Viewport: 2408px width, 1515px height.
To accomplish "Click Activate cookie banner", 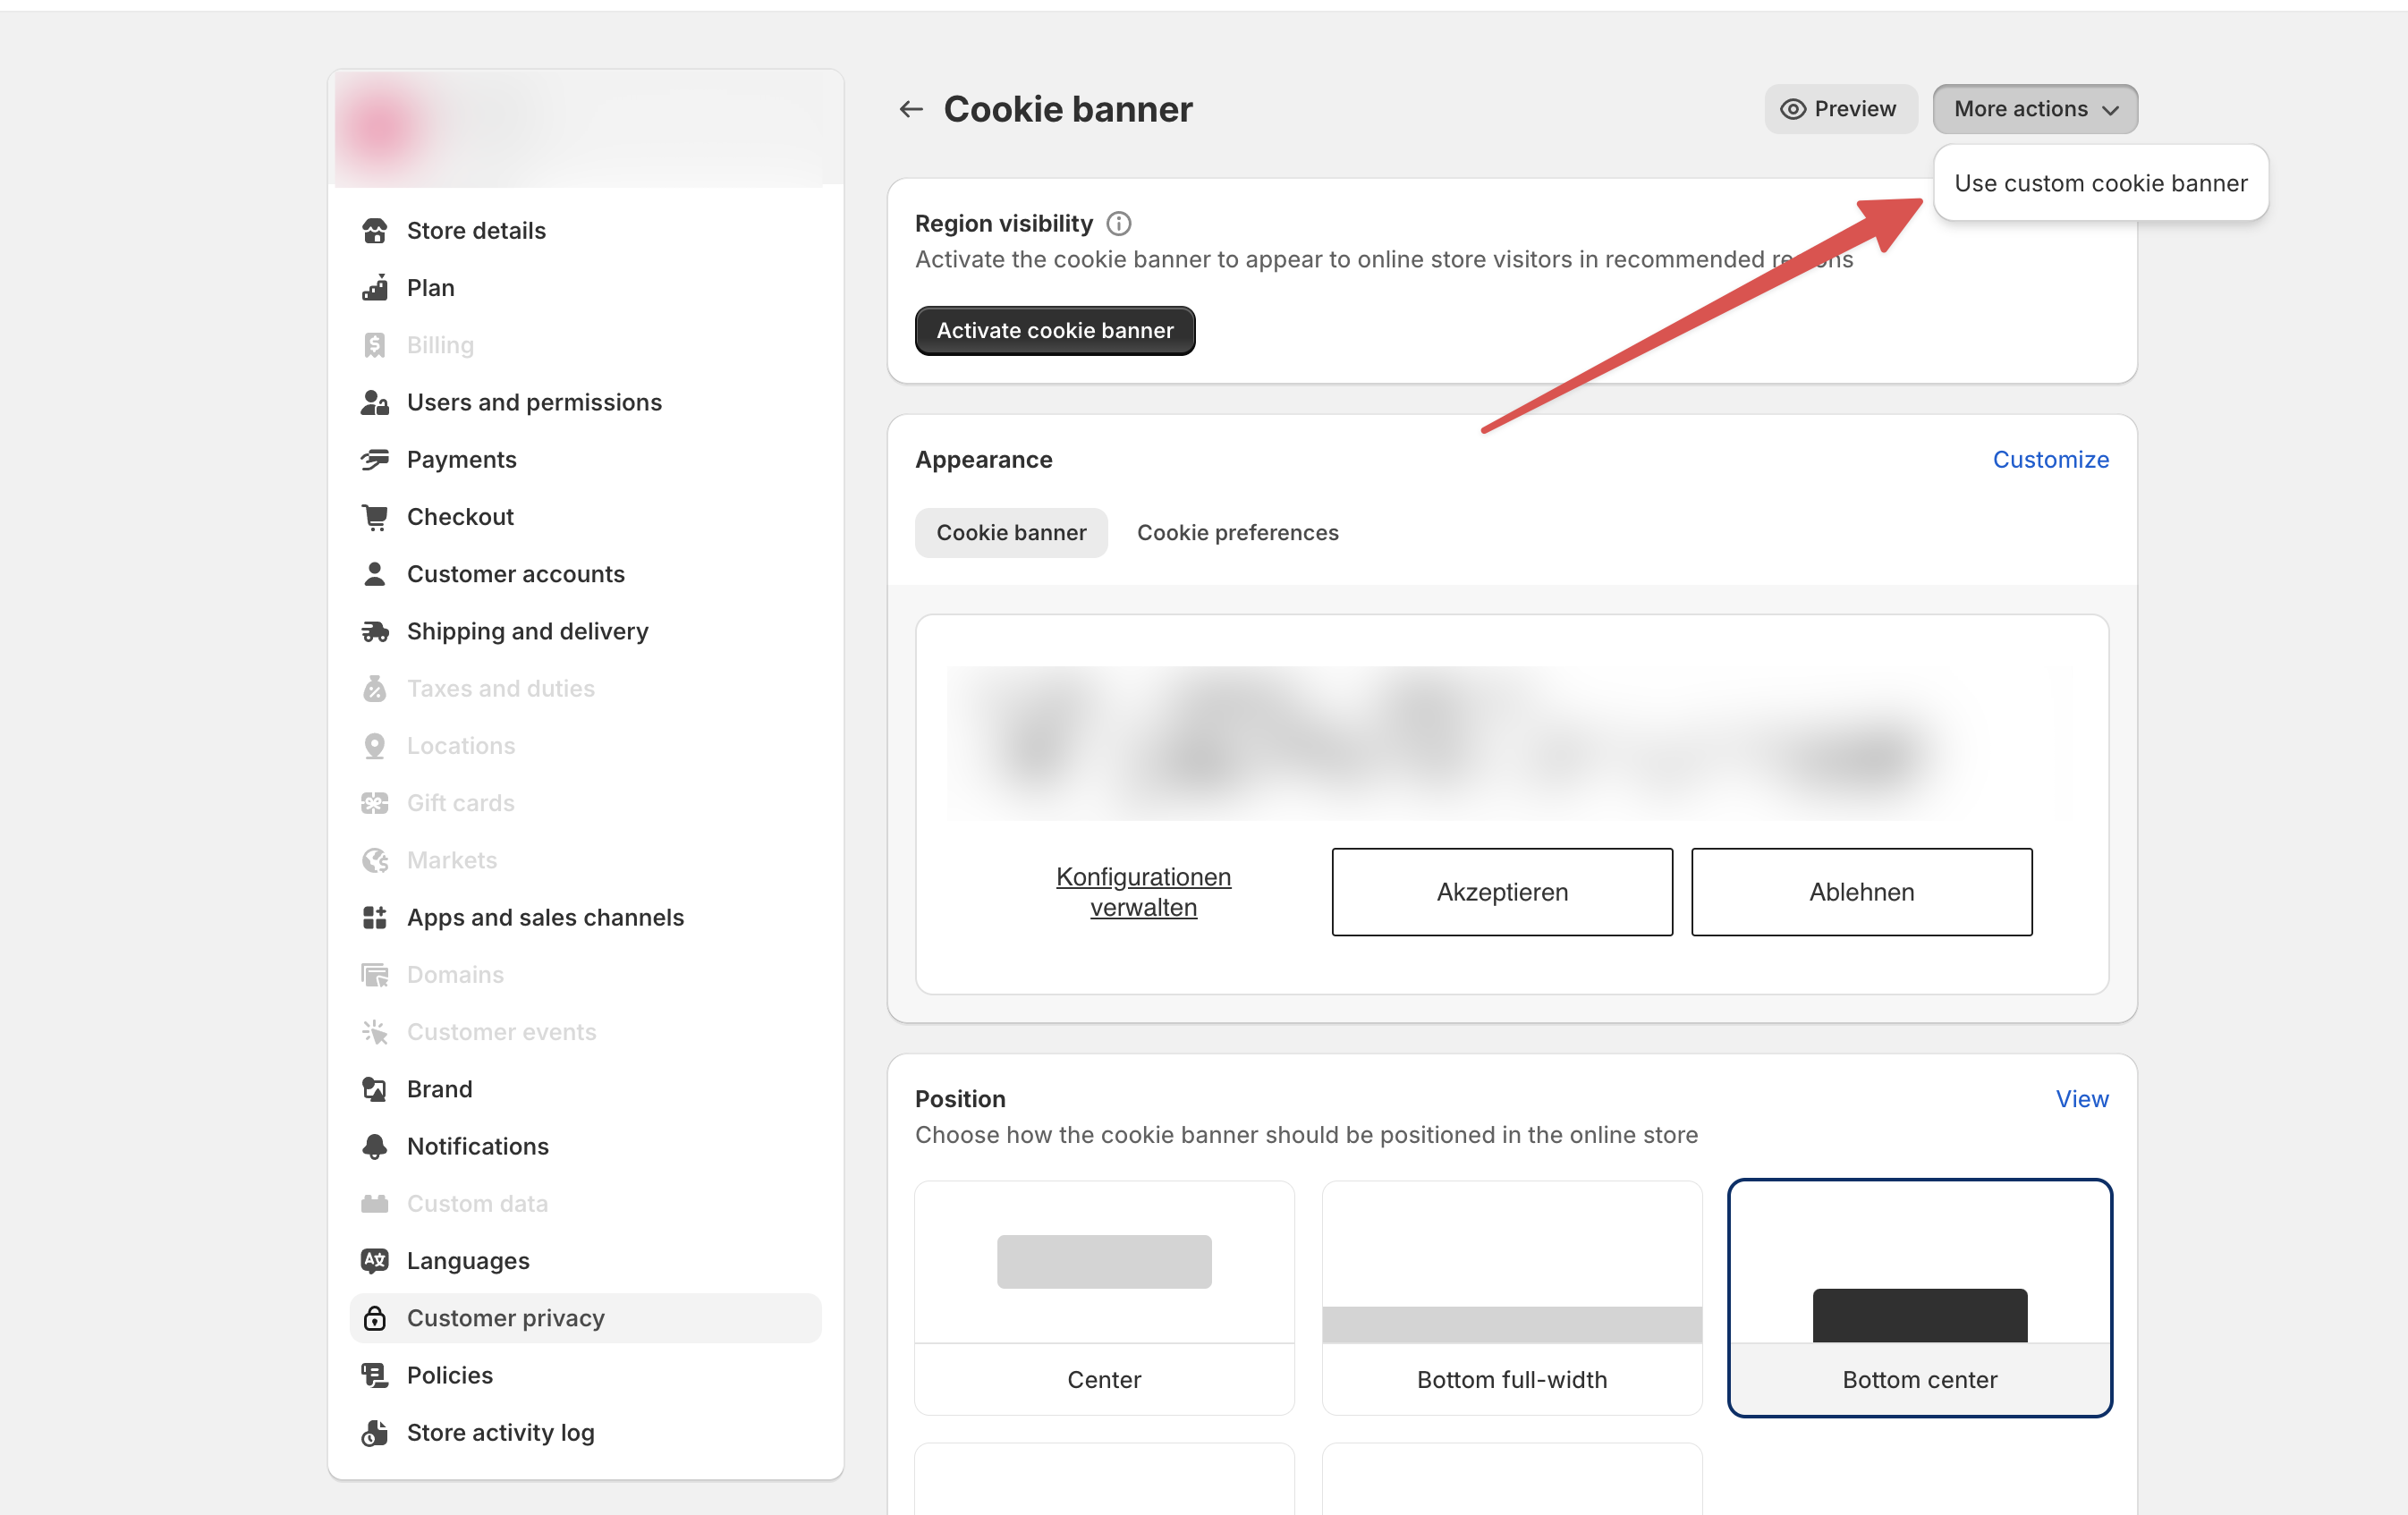I will click(x=1054, y=330).
